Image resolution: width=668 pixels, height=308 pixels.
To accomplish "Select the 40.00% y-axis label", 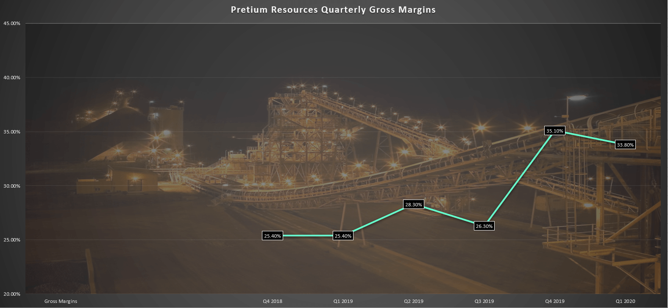I will pyautogui.click(x=12, y=78).
